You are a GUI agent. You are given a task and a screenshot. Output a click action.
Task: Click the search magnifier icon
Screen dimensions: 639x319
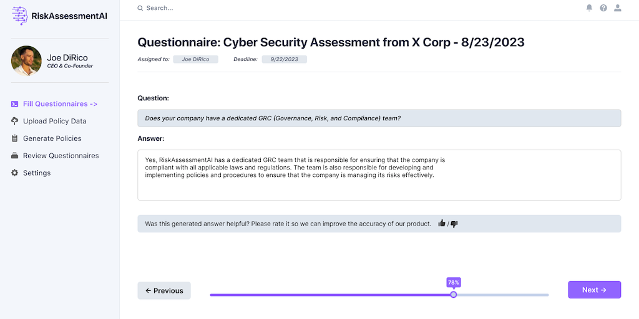(x=140, y=8)
